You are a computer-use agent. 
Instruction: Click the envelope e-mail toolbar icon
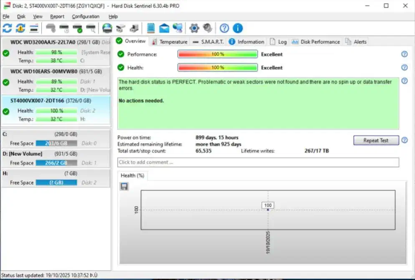coord(164,28)
